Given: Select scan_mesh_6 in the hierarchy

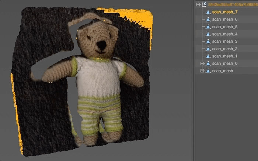Looking at the screenshot, I should pos(225,19).
